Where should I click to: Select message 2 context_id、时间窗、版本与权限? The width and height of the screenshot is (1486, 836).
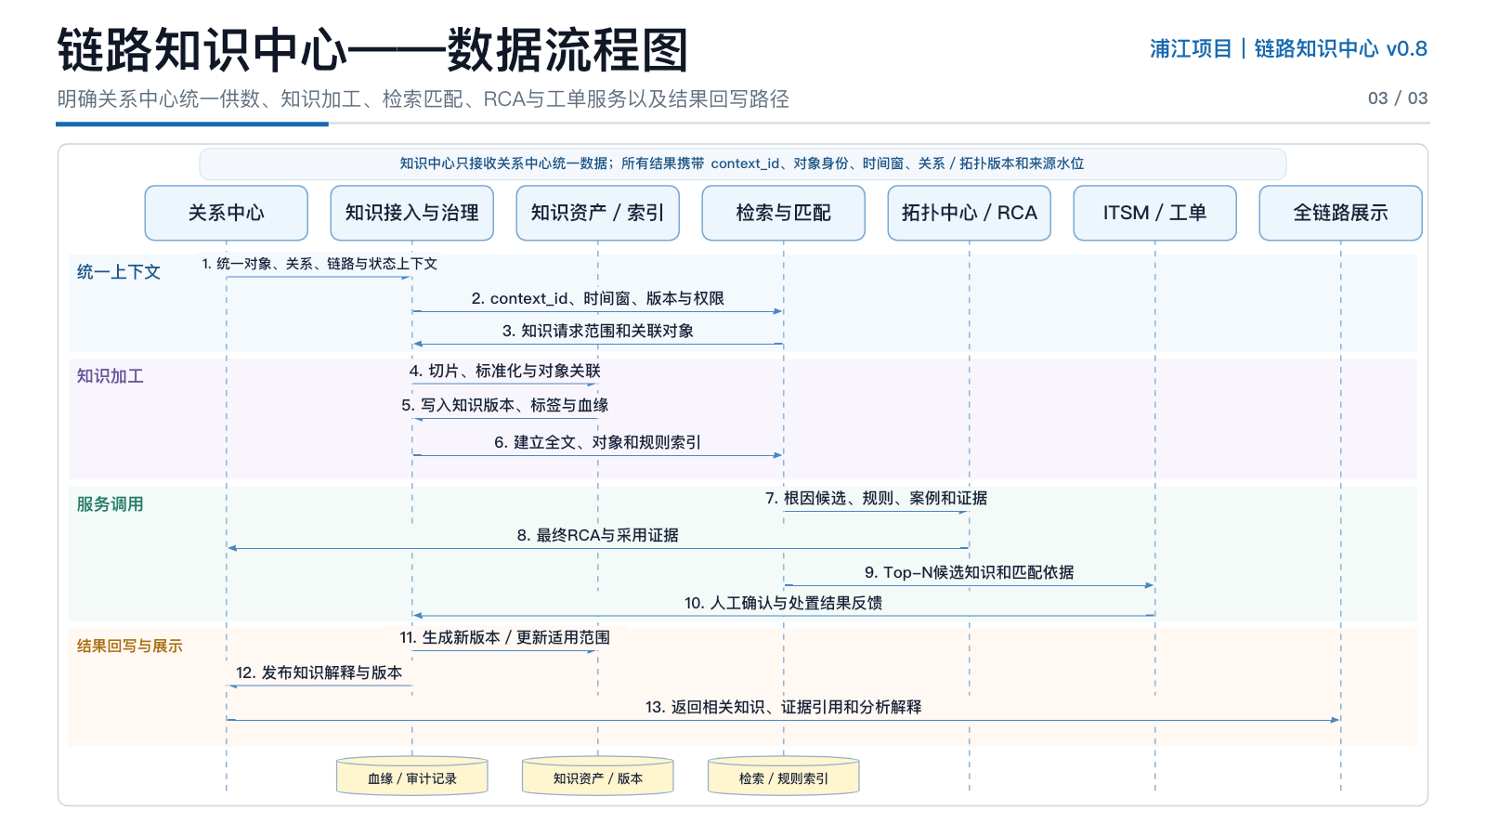(x=597, y=298)
